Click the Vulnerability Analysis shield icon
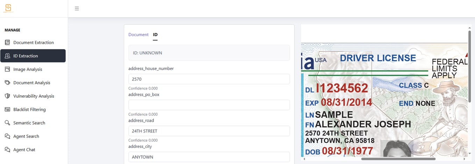 [7, 96]
